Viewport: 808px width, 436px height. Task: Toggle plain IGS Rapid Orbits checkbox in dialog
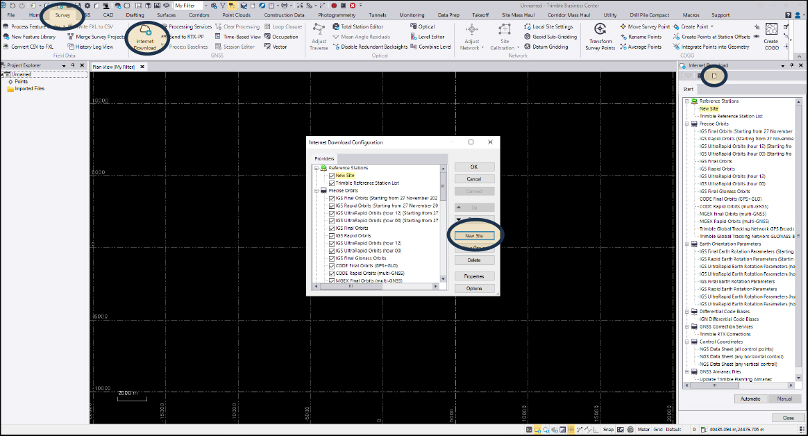click(332, 236)
